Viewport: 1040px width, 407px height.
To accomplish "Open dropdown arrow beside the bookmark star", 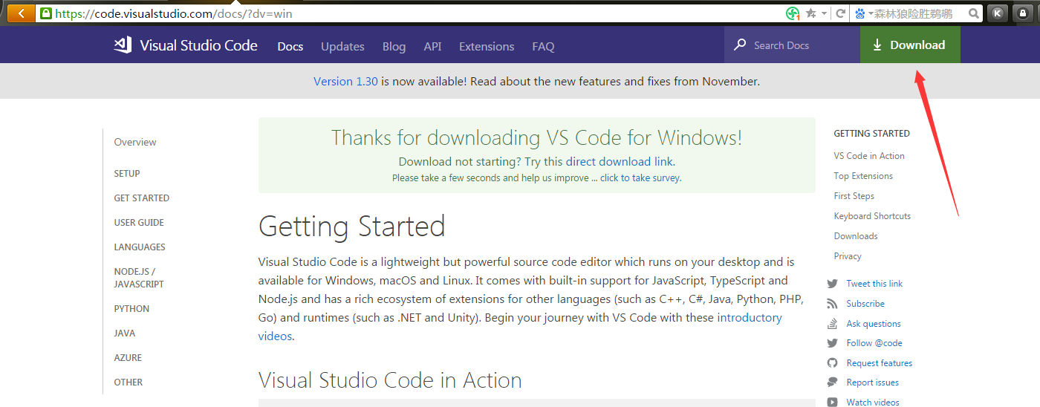I will (x=823, y=13).
